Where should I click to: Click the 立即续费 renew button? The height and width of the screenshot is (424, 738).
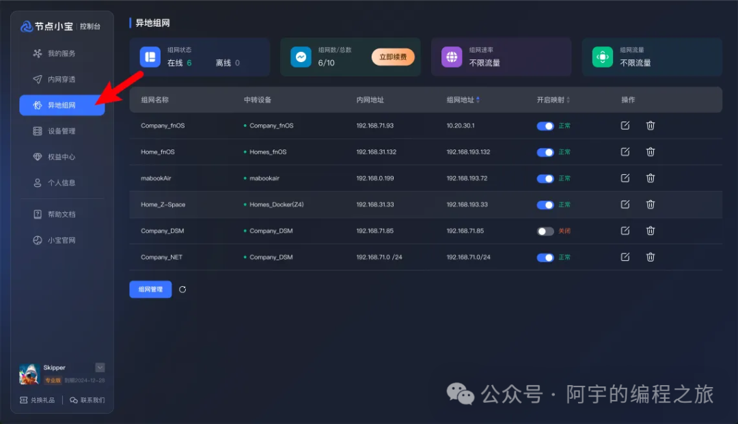pos(393,57)
